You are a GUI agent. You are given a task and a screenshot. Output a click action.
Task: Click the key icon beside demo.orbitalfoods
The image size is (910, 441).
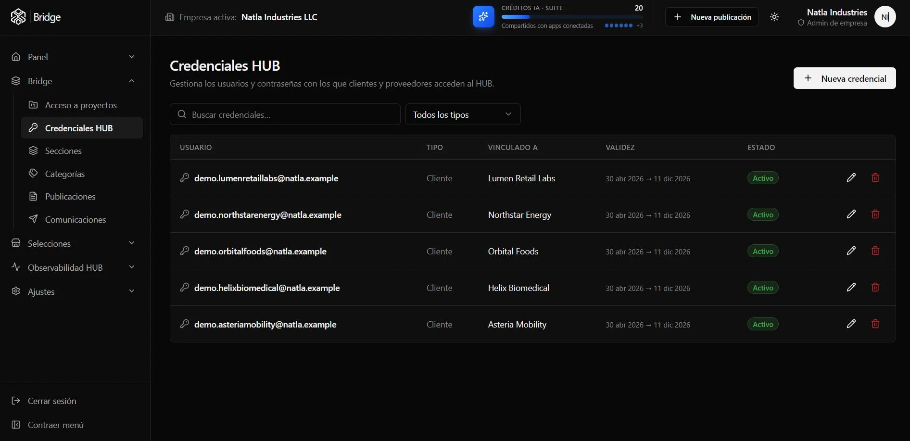pyautogui.click(x=185, y=251)
